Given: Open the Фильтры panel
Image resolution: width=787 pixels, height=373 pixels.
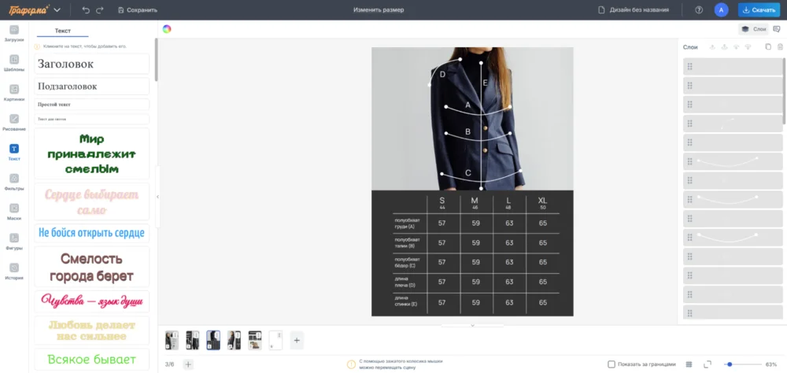Looking at the screenshot, I should point(14,183).
